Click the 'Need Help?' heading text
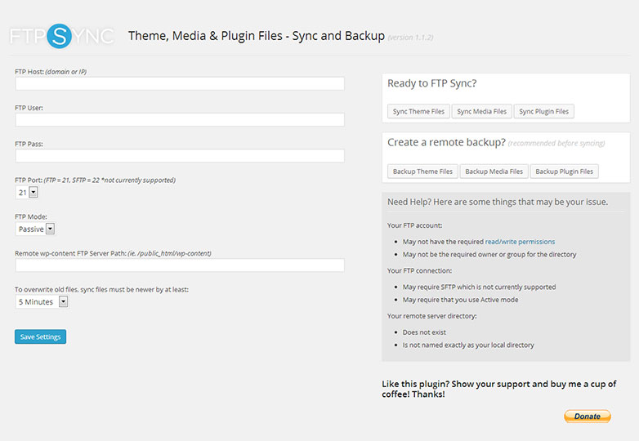This screenshot has height=441, width=639. pos(498,202)
